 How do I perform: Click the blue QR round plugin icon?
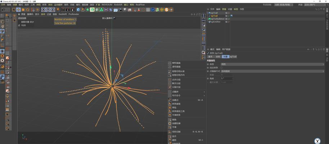(x=153, y=9)
